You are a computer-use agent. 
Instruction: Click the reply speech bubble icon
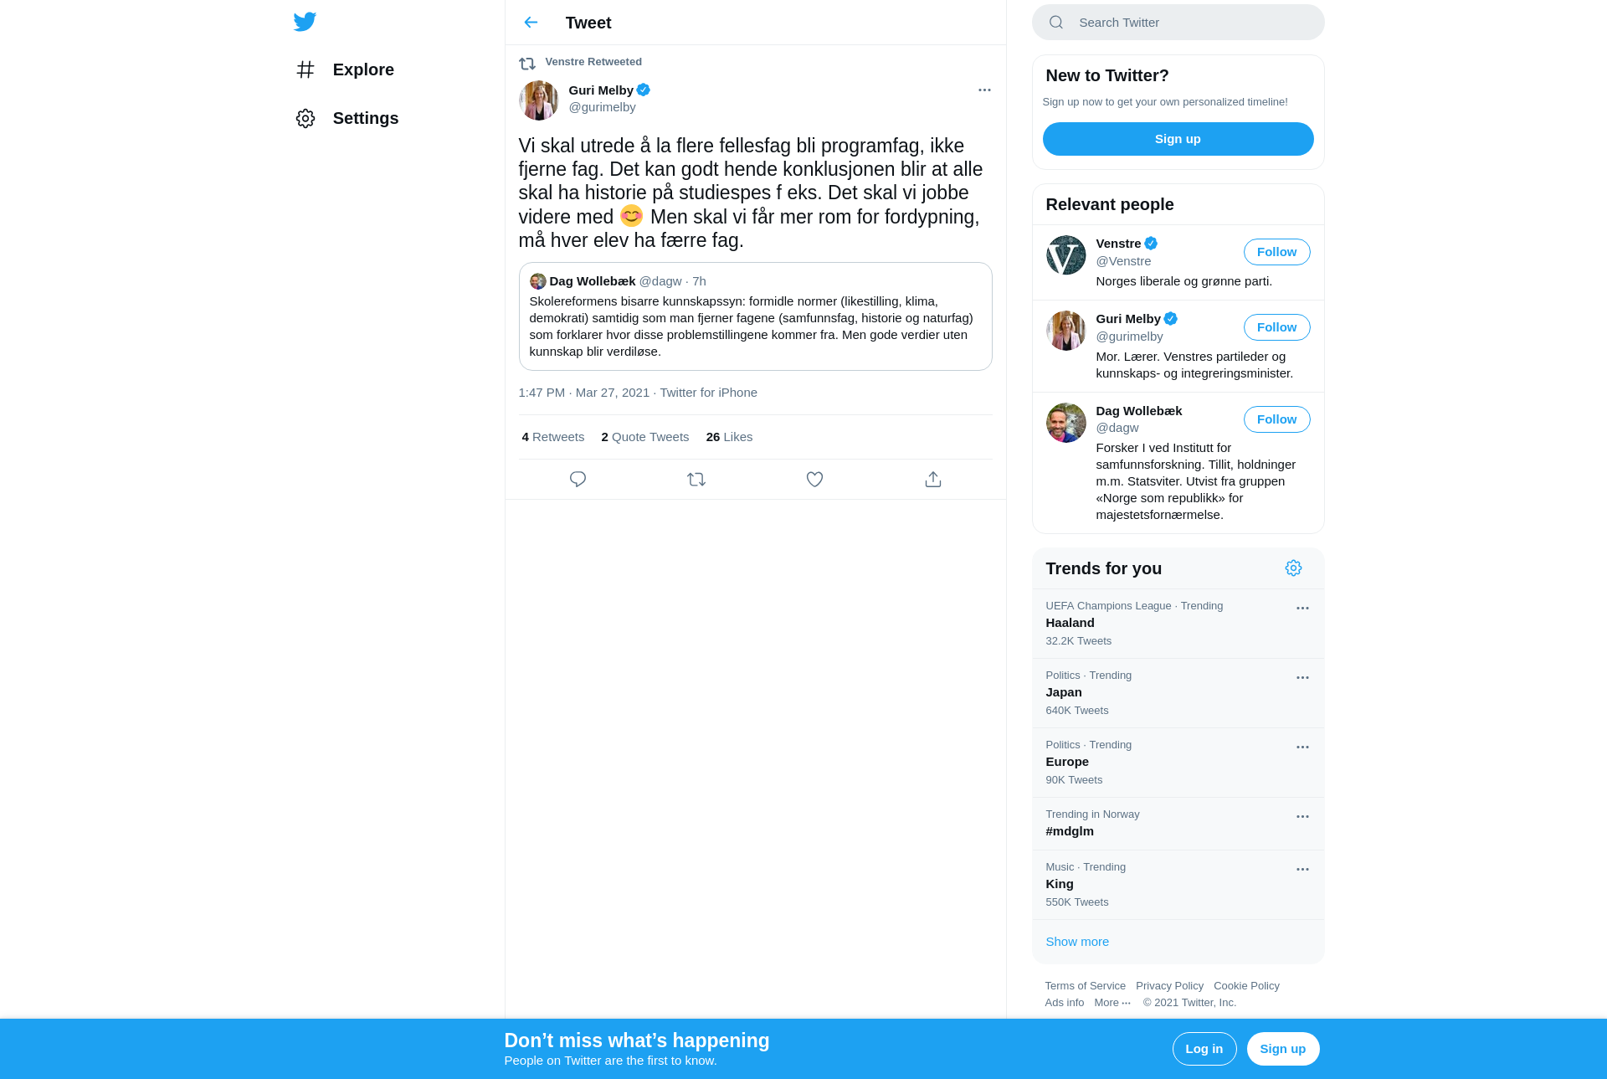click(578, 480)
